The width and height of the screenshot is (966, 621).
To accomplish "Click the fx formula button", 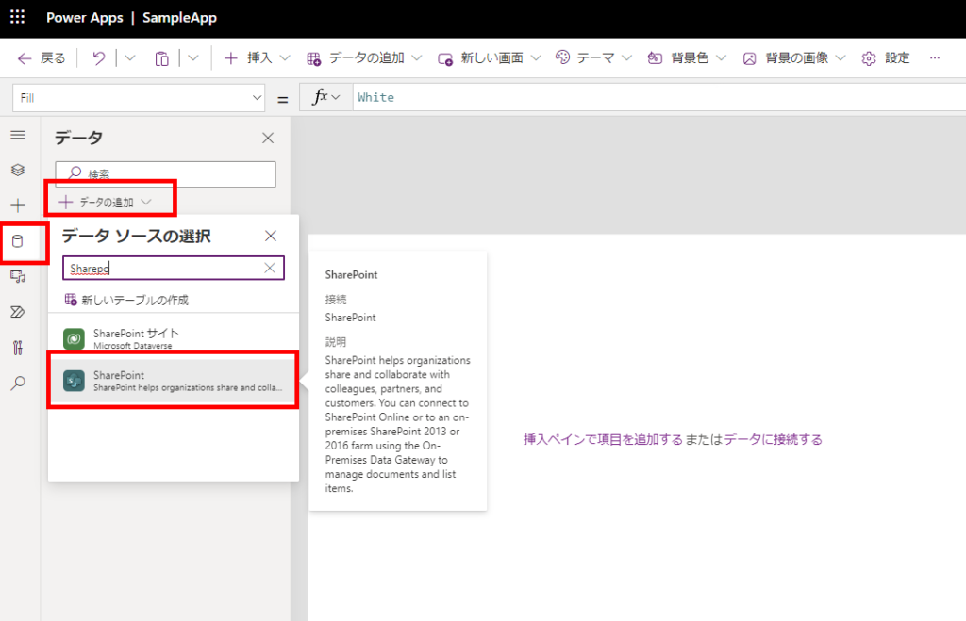I will tap(325, 97).
